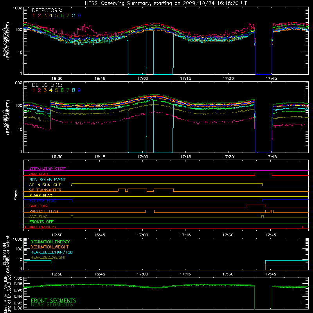Image resolution: width=313 pixels, height=313 pixels.
Task: Select detector 6 legend number in rear segments panel
Action: click(62, 90)
